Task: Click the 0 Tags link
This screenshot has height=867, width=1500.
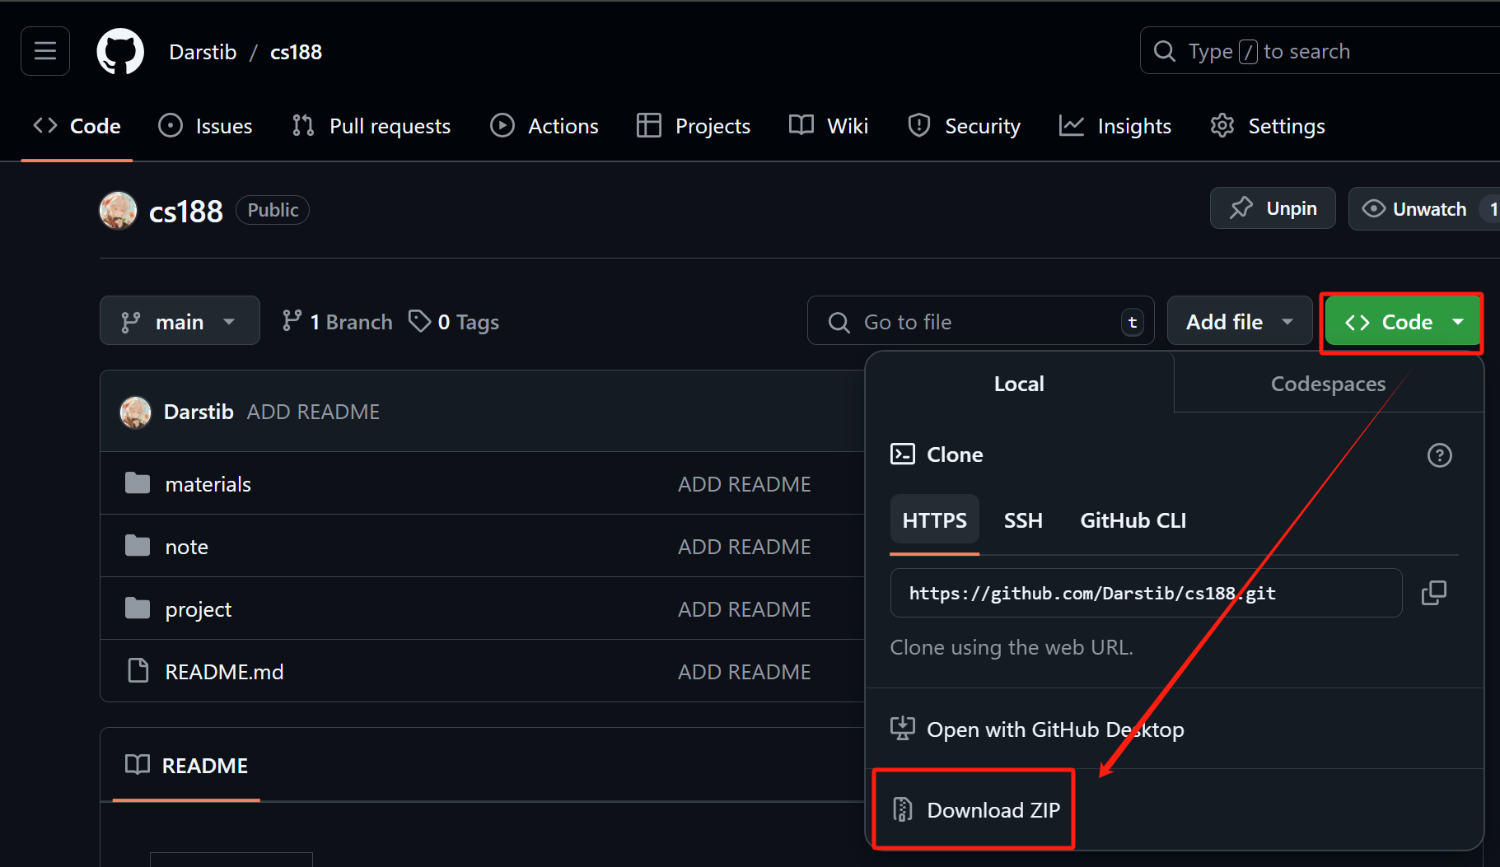Action: click(455, 322)
